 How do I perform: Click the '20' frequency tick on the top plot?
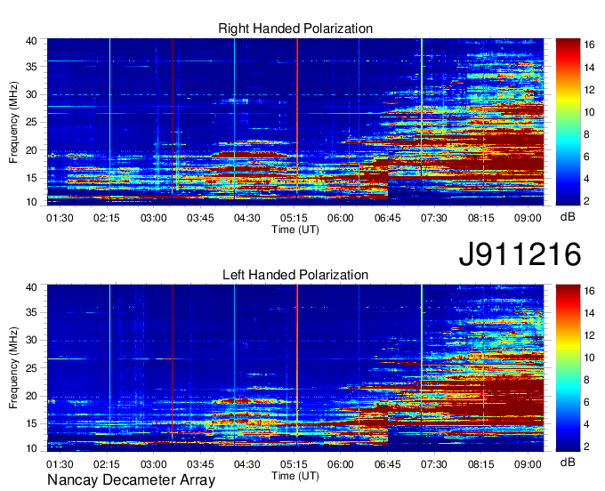(x=32, y=150)
